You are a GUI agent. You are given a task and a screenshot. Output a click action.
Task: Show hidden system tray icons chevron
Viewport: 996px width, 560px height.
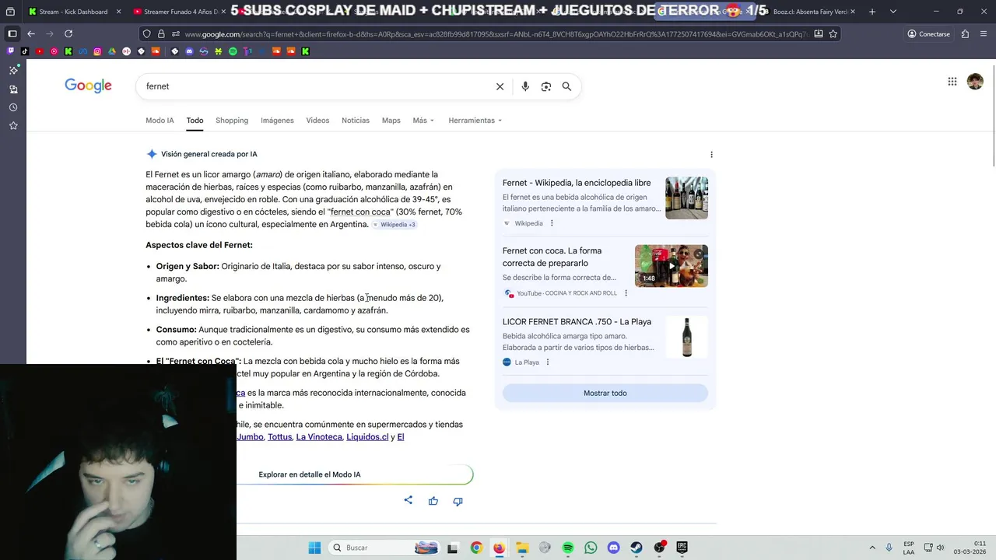871,548
